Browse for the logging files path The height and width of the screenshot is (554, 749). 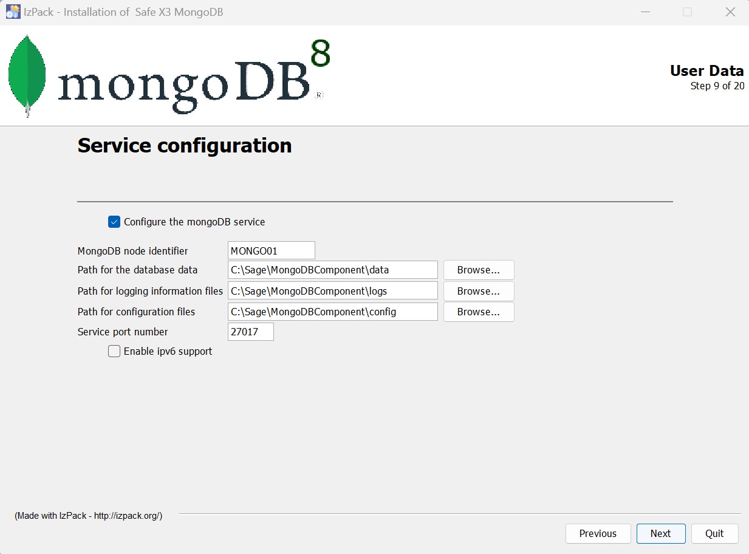[x=478, y=291]
